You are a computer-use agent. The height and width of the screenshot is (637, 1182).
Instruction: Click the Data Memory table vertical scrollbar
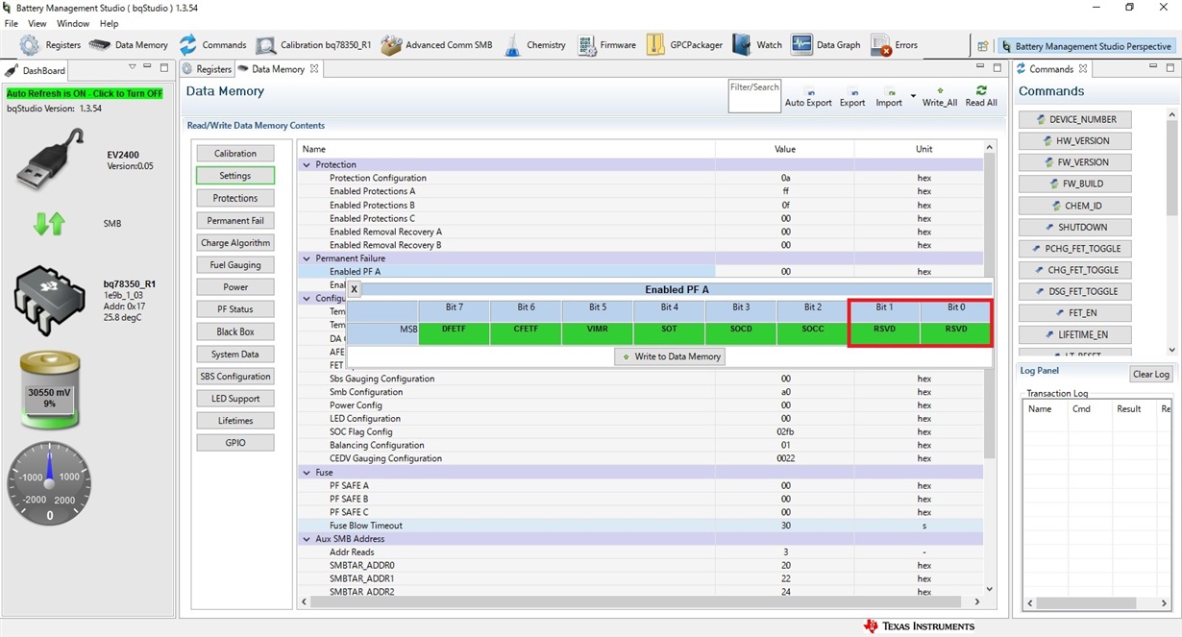point(989,307)
